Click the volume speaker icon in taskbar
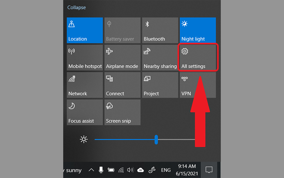 tap(130, 170)
